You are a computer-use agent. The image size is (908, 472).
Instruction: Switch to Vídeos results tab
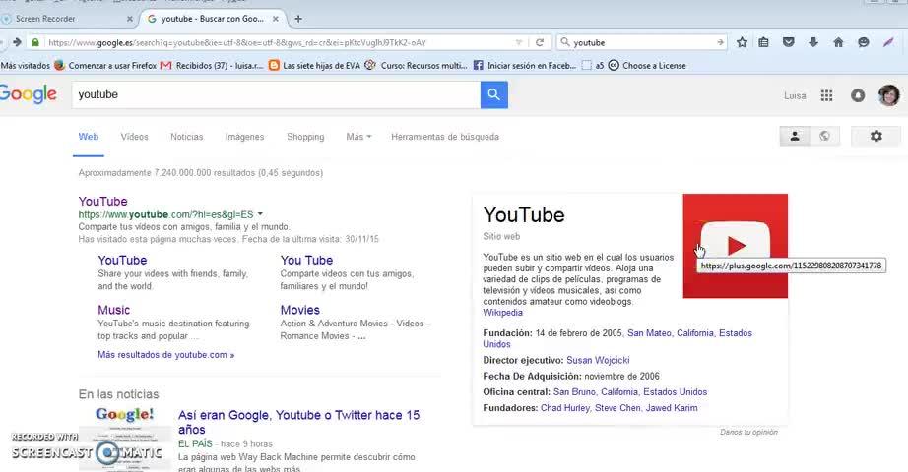[x=134, y=137]
